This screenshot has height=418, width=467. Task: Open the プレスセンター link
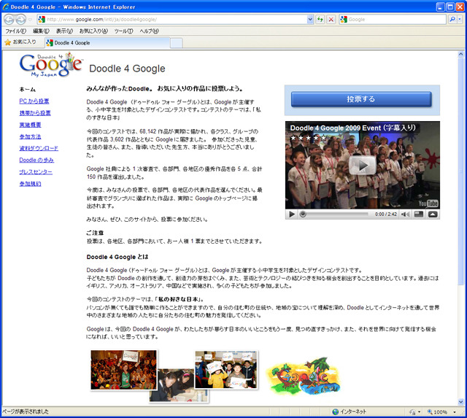tap(36, 171)
